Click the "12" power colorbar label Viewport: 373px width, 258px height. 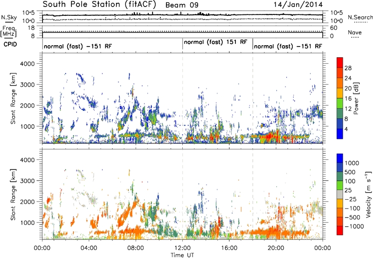pos(348,109)
